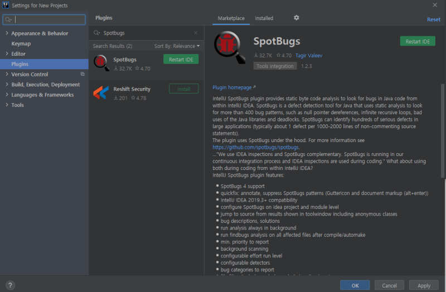Click the SpotBugs icon in search results
446x292 pixels.
(101, 63)
